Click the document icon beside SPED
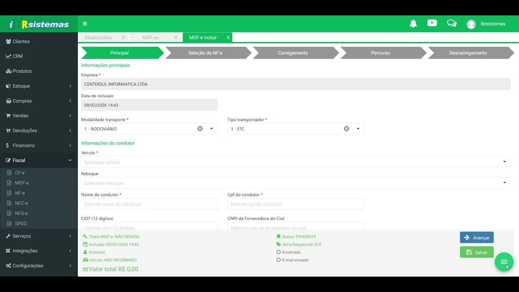This screenshot has height=292, width=519. pyautogui.click(x=9, y=223)
